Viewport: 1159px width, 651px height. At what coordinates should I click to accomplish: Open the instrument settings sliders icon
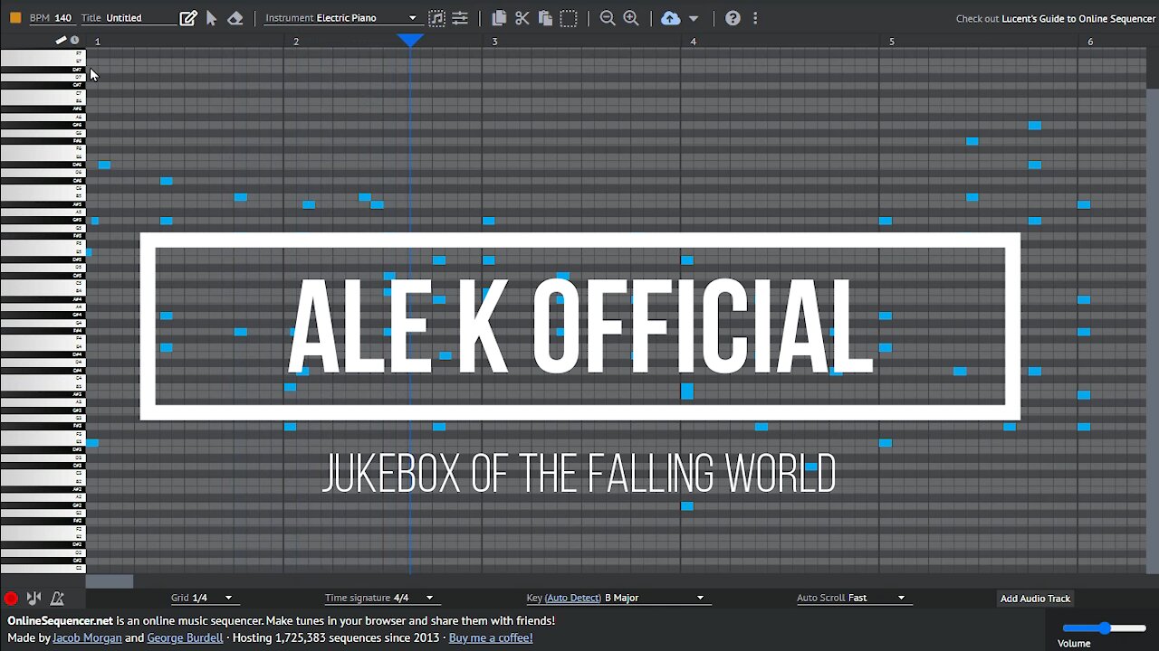[460, 18]
